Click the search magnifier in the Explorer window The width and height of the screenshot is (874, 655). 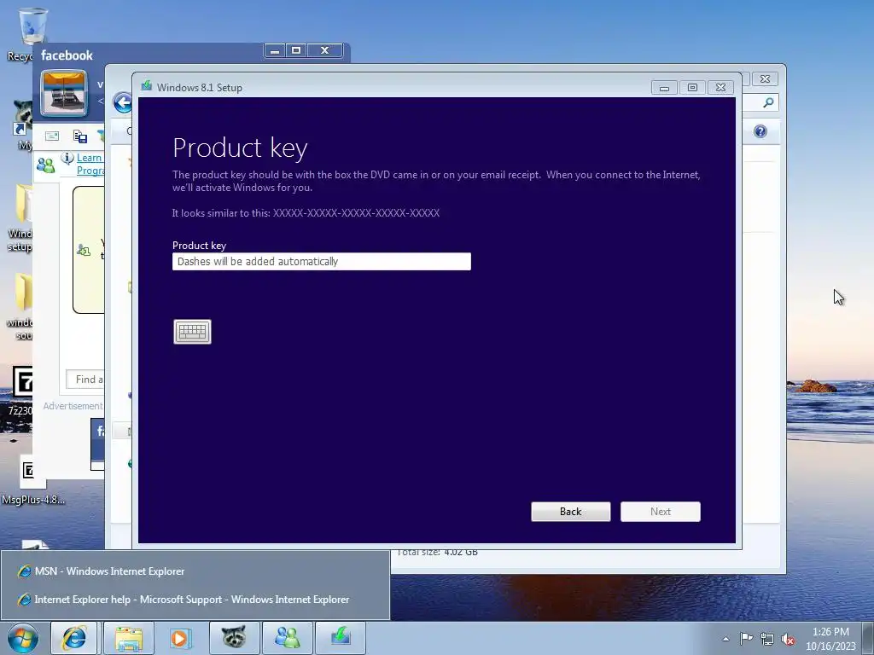(768, 102)
